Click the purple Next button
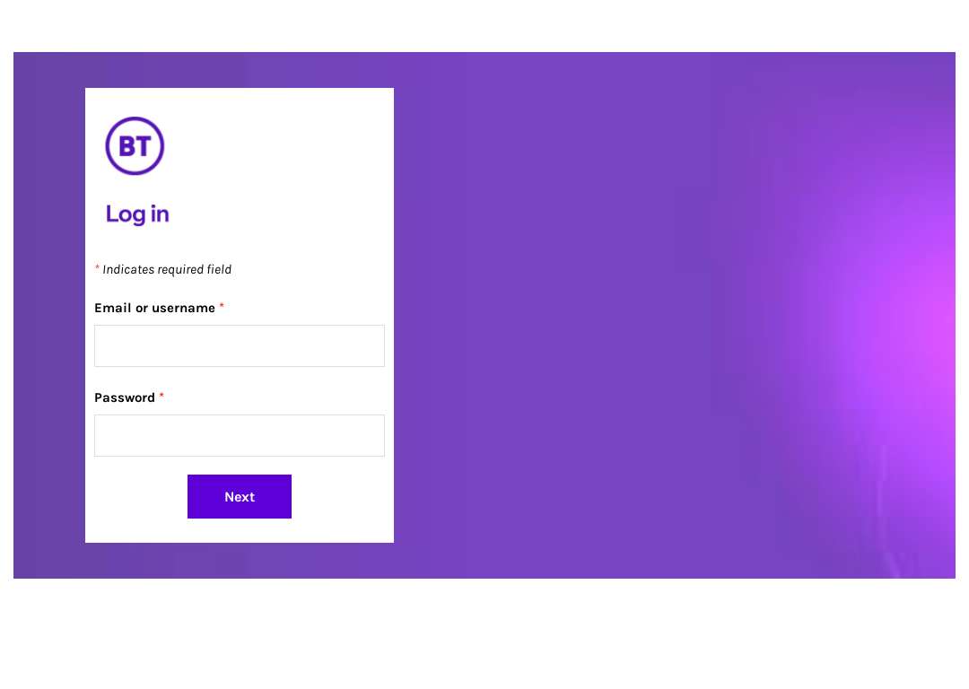Viewport: 969px width, 689px height. point(240,497)
